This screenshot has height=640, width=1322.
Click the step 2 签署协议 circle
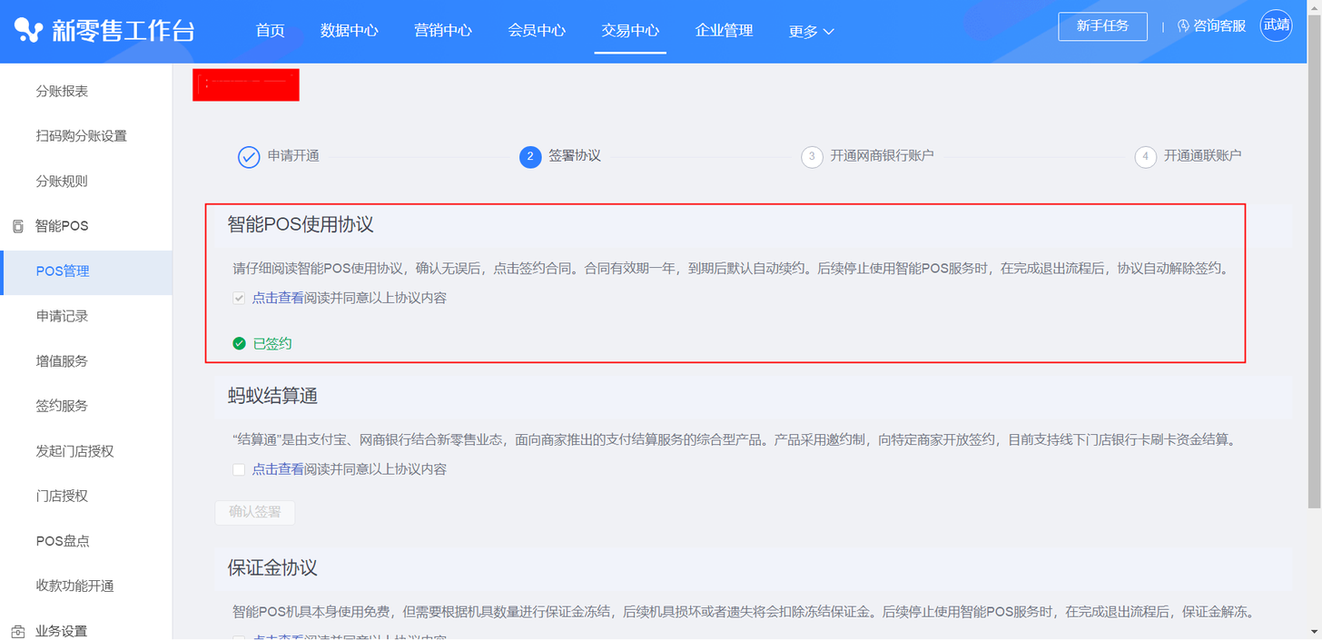(530, 157)
